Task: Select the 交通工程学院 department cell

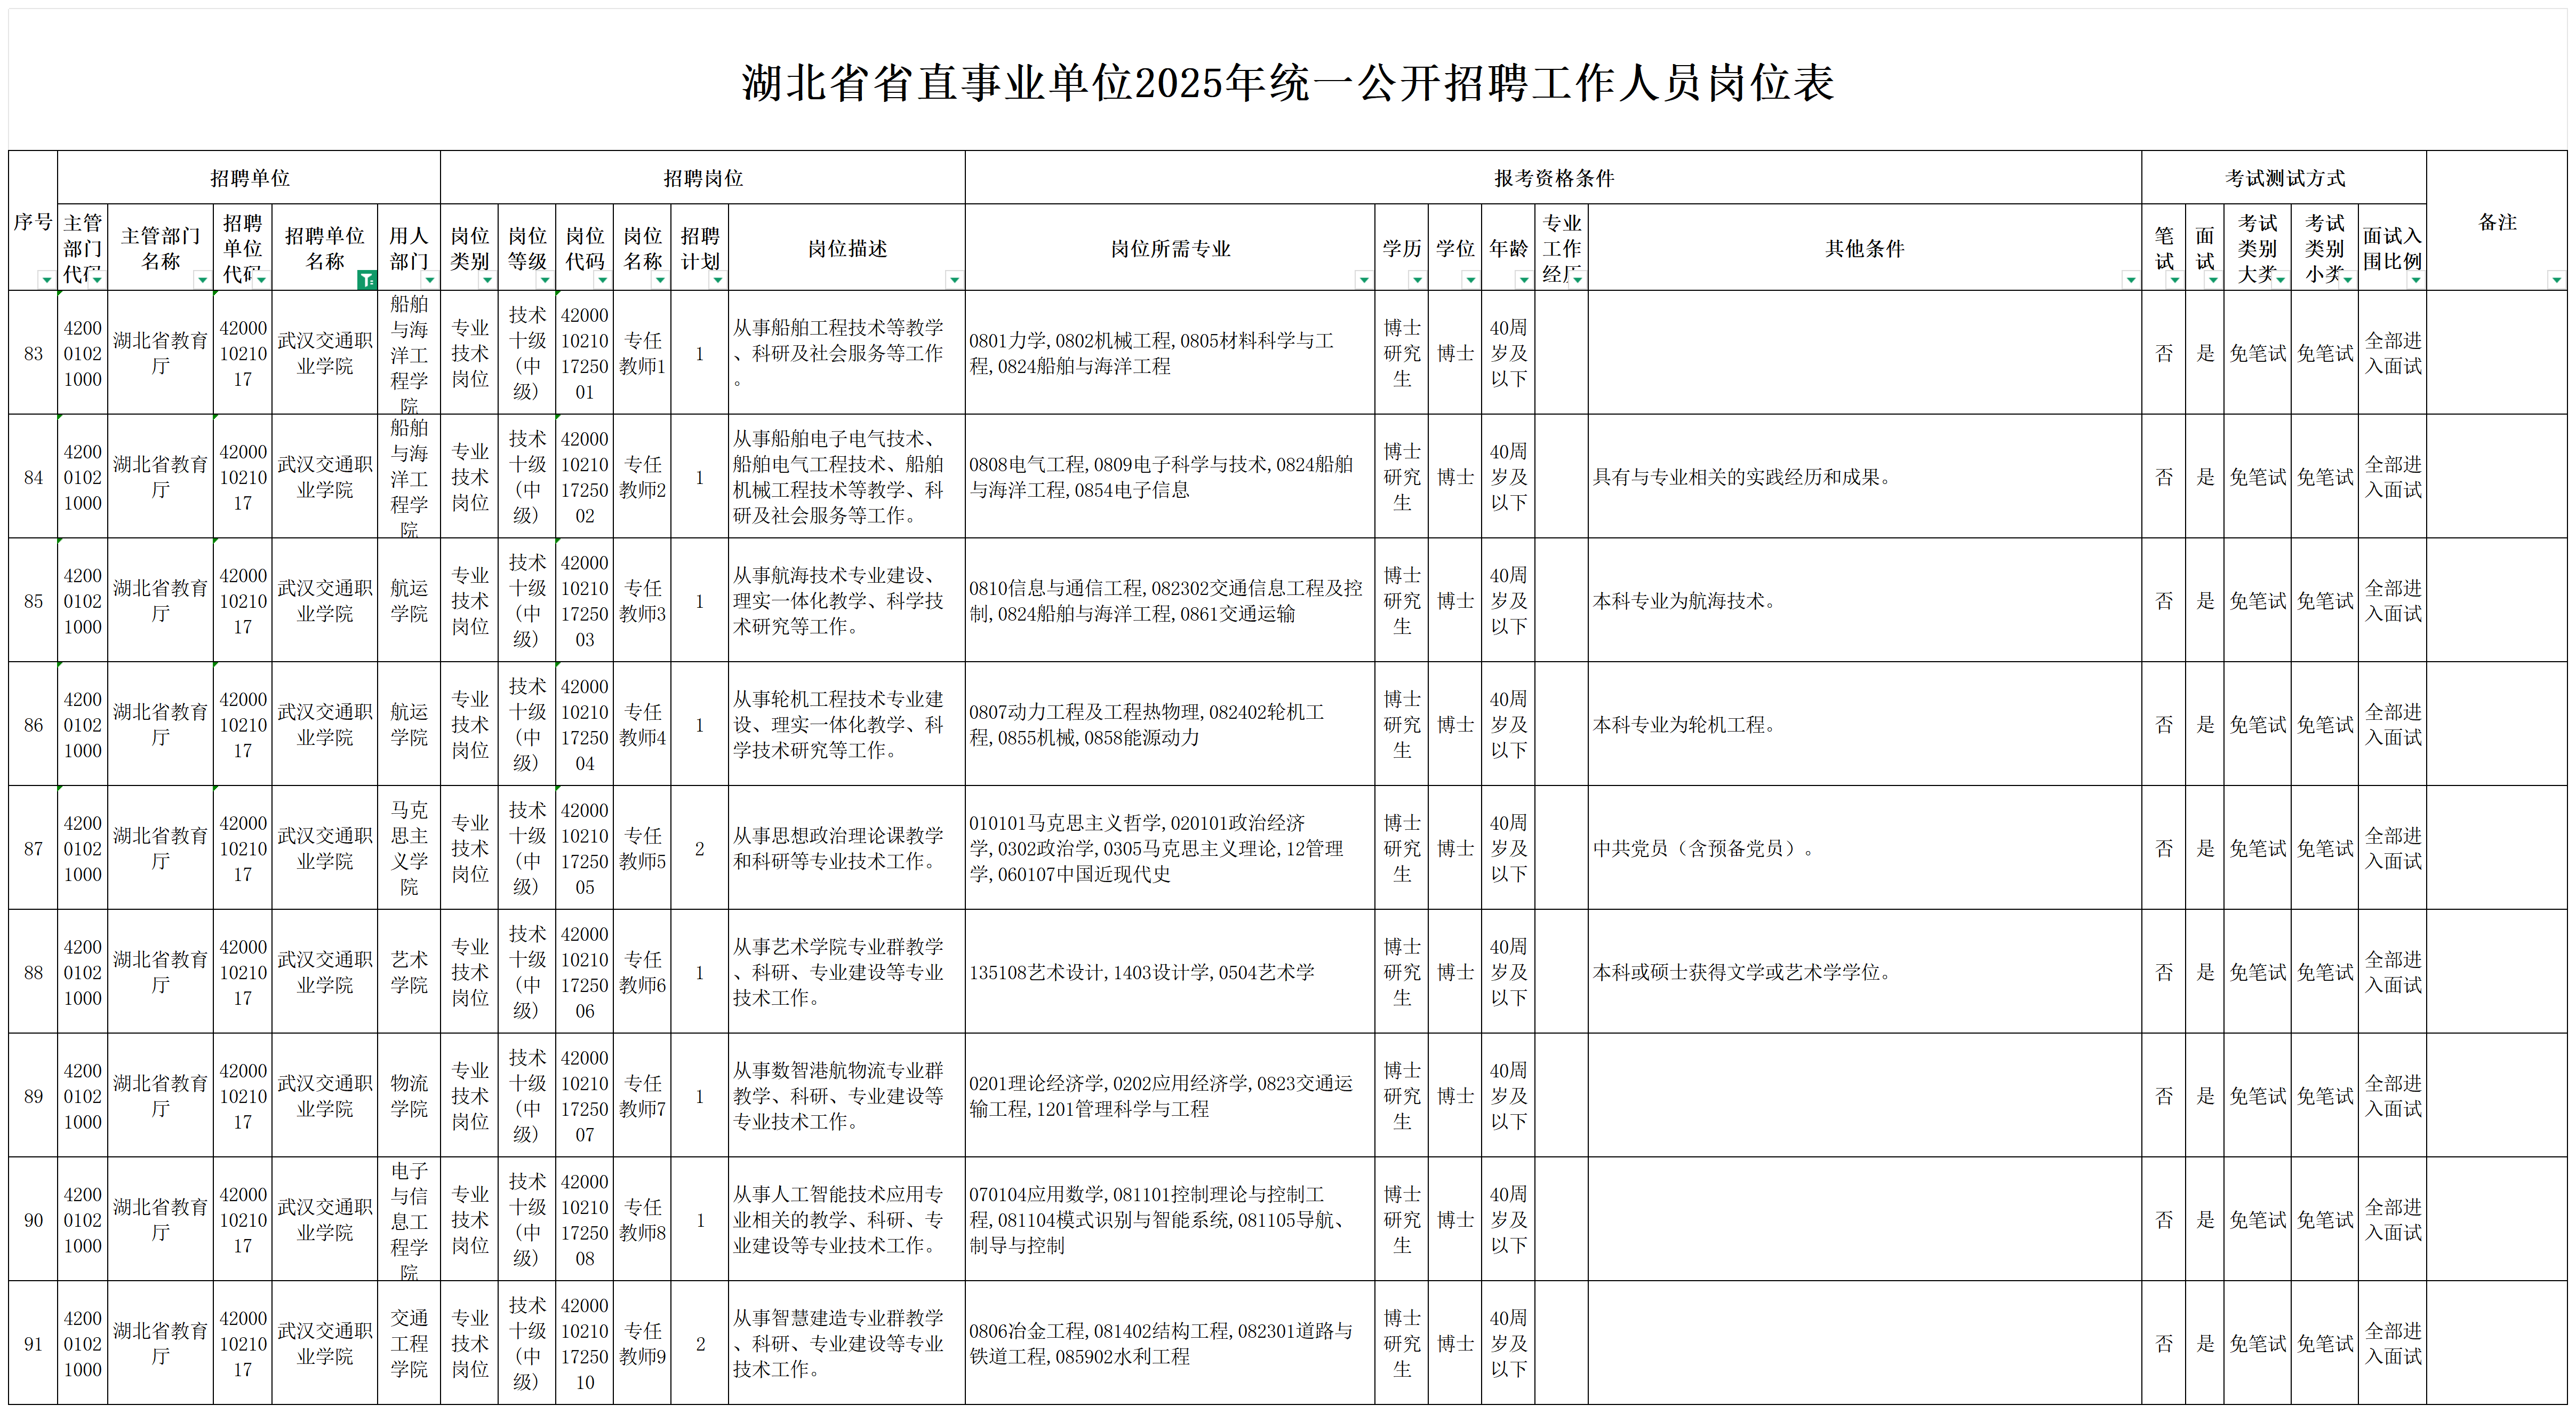Action: point(409,1344)
